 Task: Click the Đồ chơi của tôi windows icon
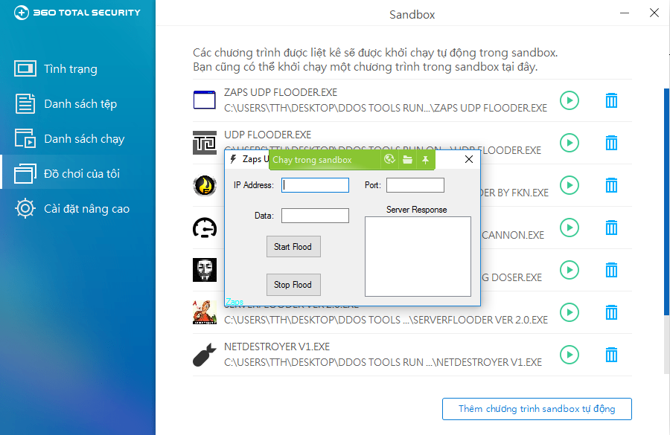pyautogui.click(x=25, y=174)
